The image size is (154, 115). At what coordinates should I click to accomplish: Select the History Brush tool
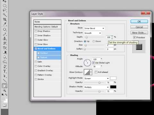pos(4,43)
